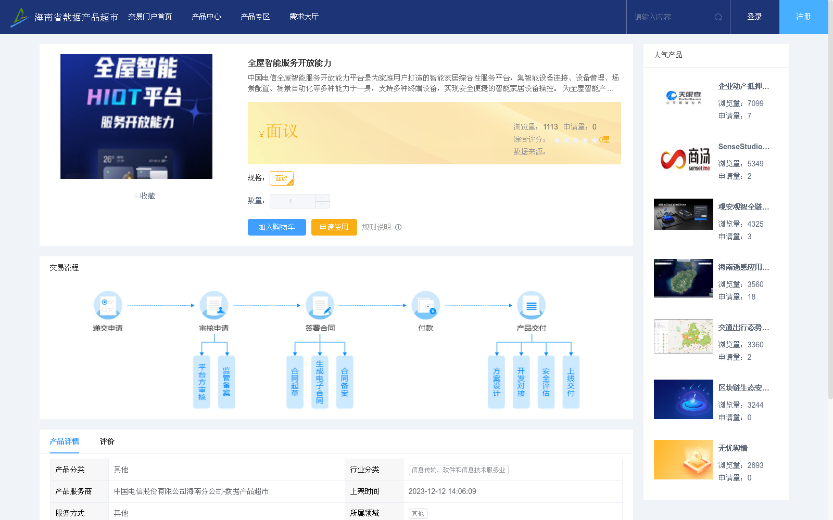Click the 付款 step icon
The image size is (833, 520).
point(426,305)
